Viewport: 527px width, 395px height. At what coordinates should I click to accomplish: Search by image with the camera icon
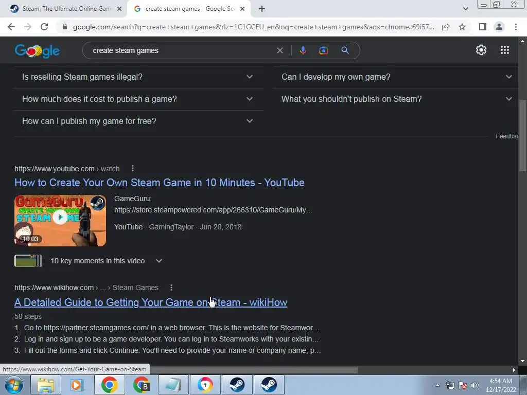pos(323,51)
